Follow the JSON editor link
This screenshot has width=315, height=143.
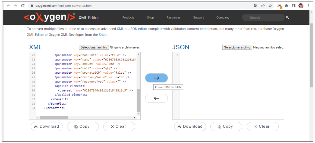point(138,29)
